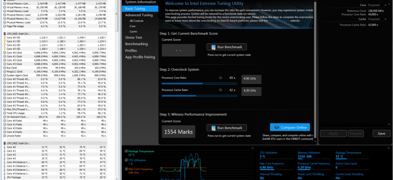Uncheck the CPU Utilization graph checkbox

126,160
